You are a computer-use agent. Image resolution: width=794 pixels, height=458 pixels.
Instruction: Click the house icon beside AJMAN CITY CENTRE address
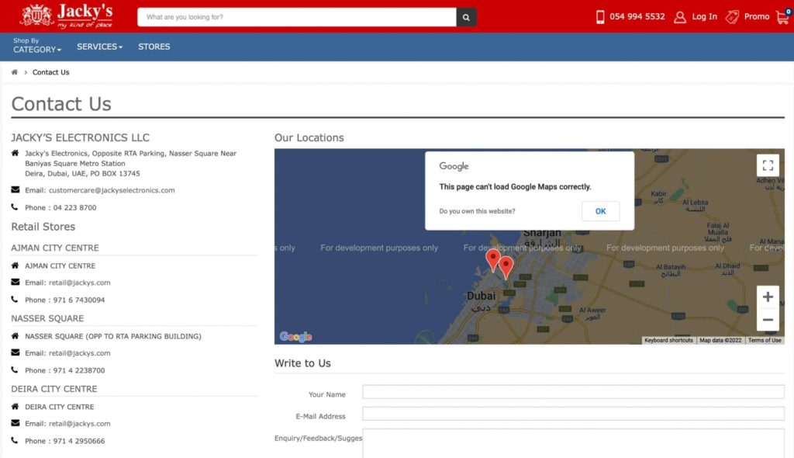[x=16, y=265]
